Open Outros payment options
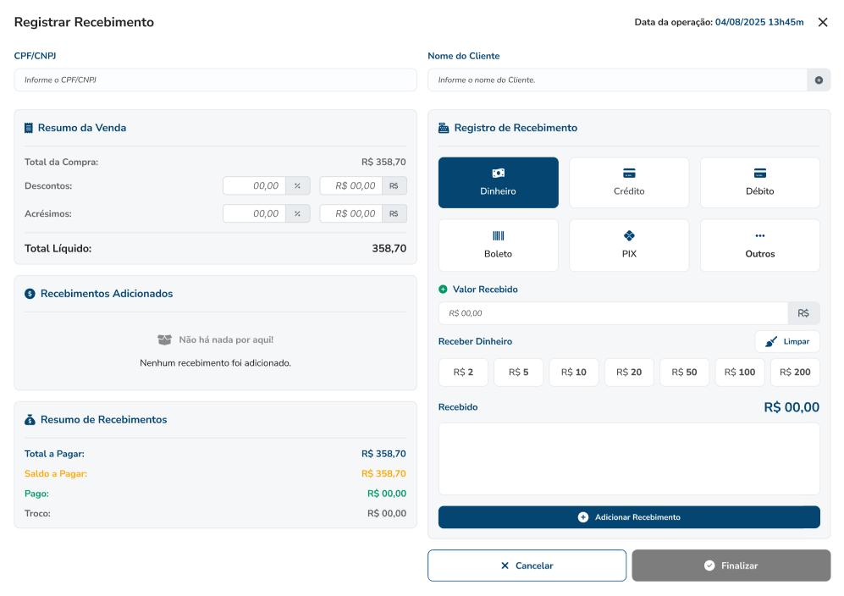Viewport: 844px width, 596px height. point(759,245)
